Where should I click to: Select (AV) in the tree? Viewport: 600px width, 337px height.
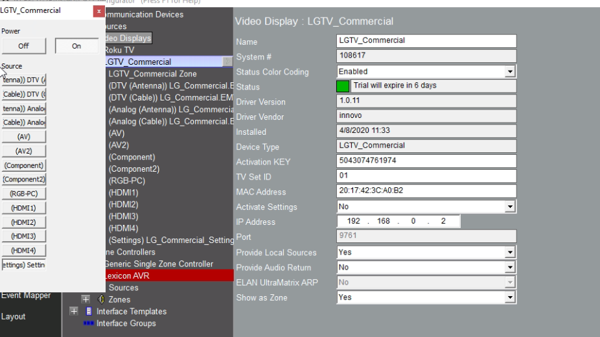point(117,133)
